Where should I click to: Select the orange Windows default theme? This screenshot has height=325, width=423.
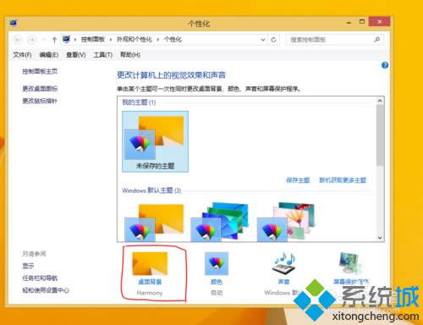point(154,222)
